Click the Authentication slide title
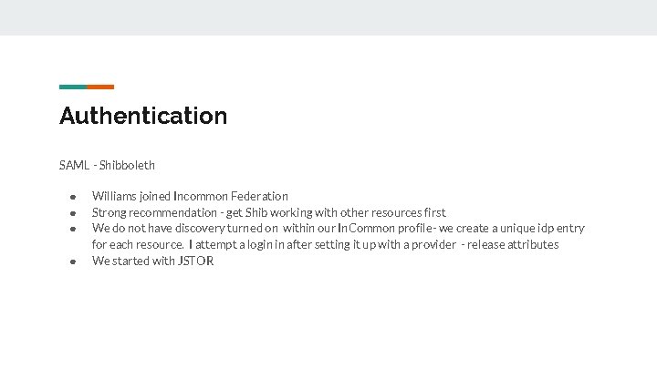The image size is (657, 369). coord(143,117)
